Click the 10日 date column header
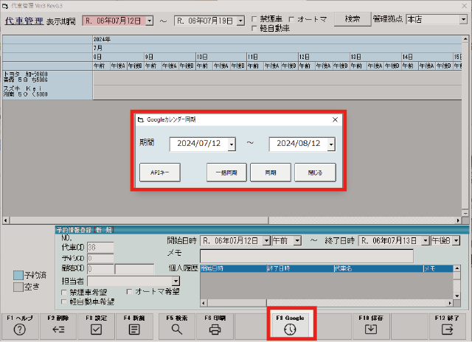The height and width of the screenshot is (342, 472). point(221,57)
